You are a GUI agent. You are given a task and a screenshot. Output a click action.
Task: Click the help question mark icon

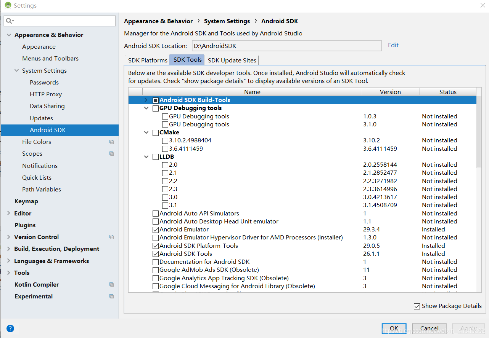pos(10,328)
